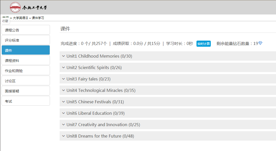Open Unit6 Liberal Education row

click(168, 113)
